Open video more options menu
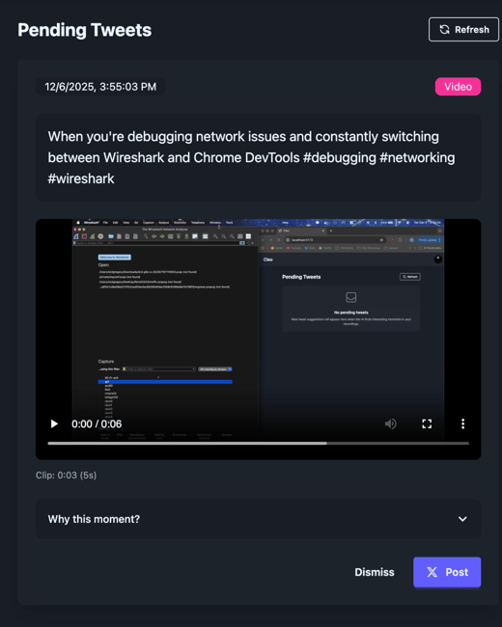 point(462,423)
